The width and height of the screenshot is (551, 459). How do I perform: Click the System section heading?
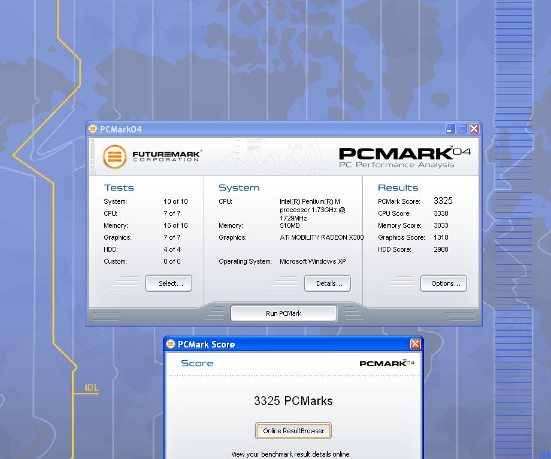tap(240, 188)
